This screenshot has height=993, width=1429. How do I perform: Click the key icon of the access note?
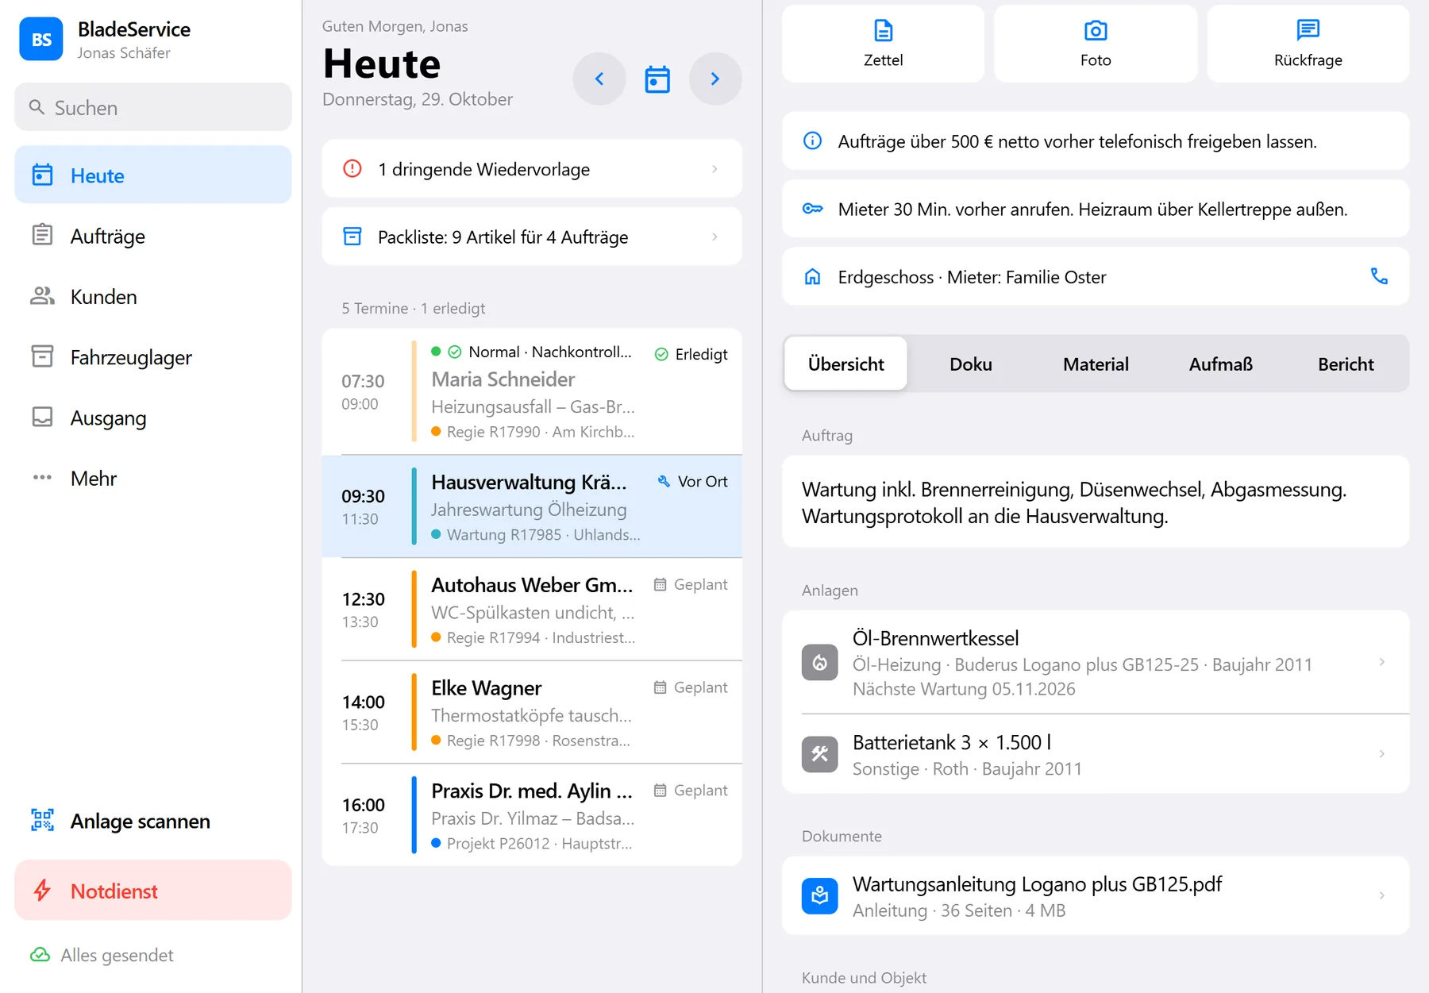(812, 209)
